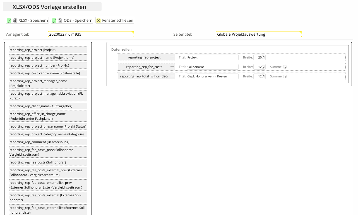358x215 pixels.
Task: Click the ODS - Speichern button label
Action: [x=78, y=20]
